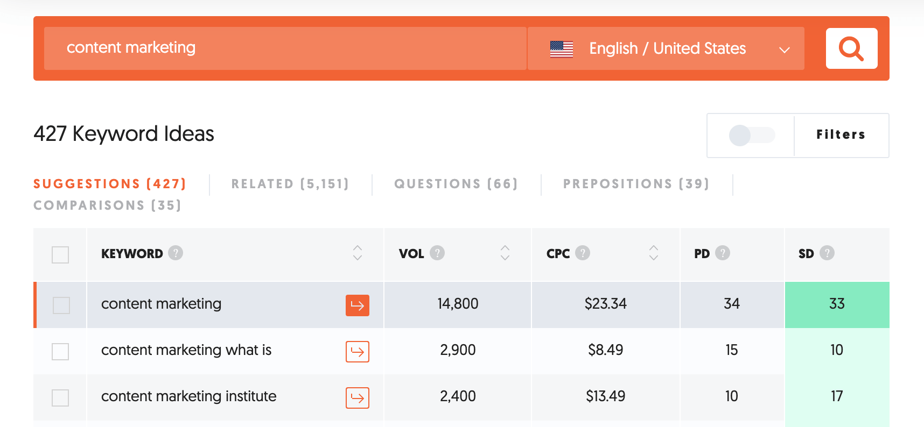
Task: Click the orange magnifier search button
Action: pyautogui.click(x=851, y=48)
